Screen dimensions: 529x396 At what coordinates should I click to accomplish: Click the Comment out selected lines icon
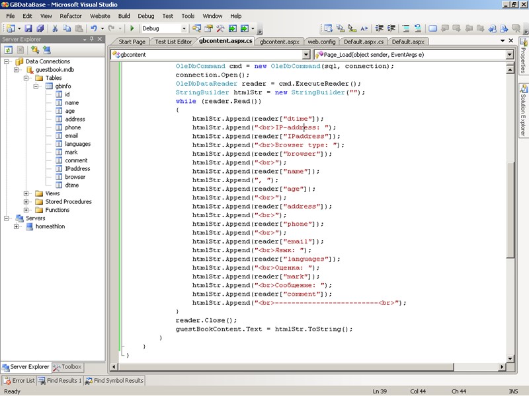[x=405, y=28]
